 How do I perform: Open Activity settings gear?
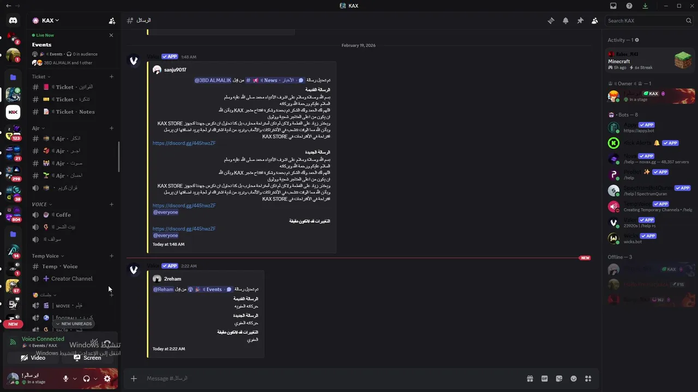tap(637, 40)
